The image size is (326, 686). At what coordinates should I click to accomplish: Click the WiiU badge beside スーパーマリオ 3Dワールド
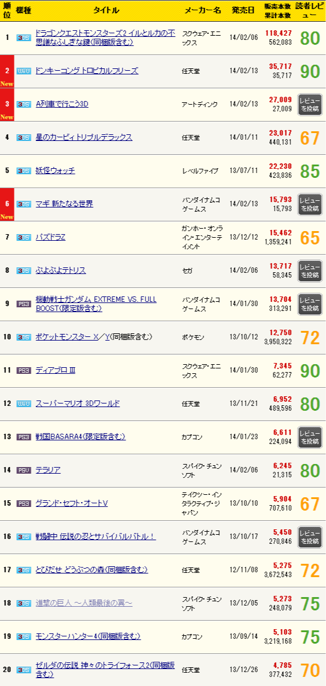(x=24, y=403)
